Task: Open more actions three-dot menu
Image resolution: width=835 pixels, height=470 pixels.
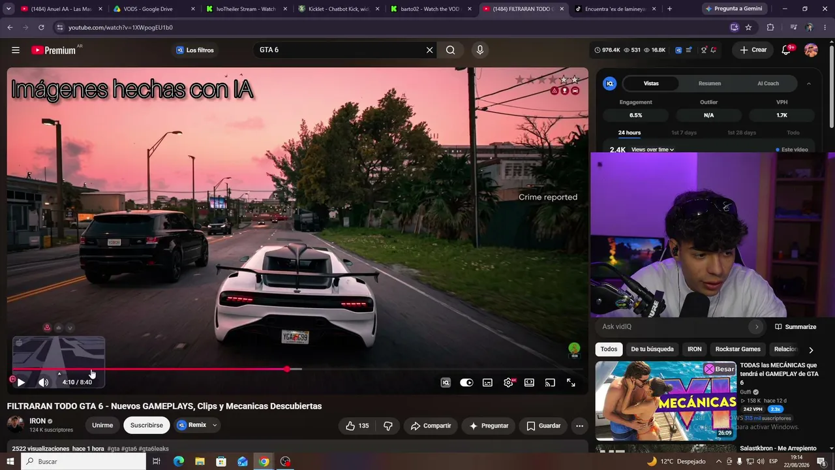Action: [x=579, y=426]
